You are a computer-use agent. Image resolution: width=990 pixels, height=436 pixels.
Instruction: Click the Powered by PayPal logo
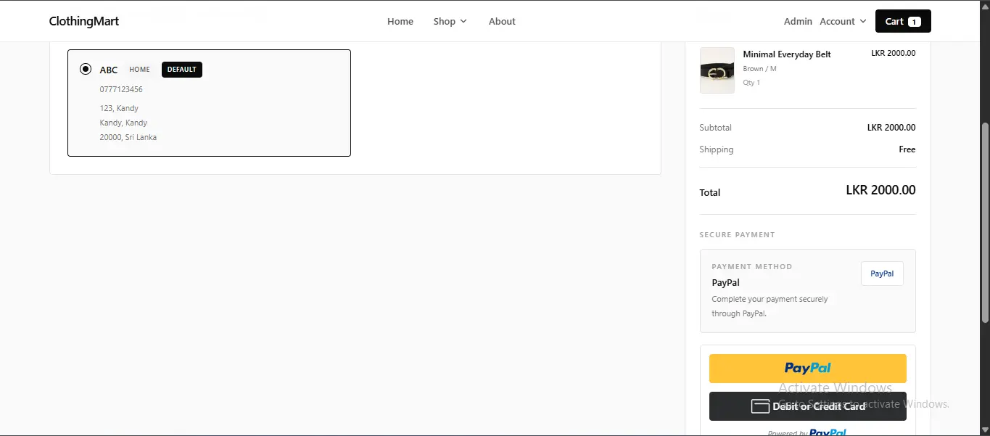point(828,432)
